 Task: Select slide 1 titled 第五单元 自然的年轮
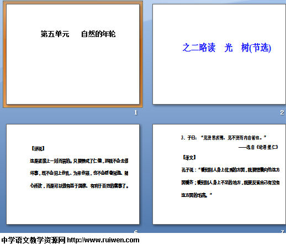click(x=73, y=54)
